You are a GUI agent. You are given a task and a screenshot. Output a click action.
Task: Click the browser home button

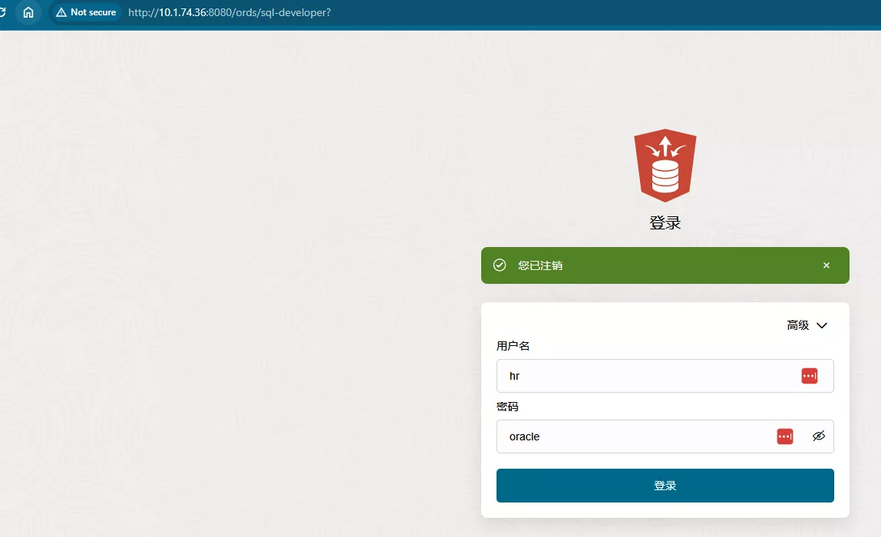tap(28, 12)
